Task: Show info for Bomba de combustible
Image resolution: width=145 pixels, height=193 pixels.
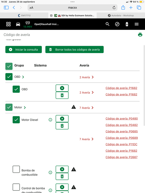Action: tap(50, 172)
